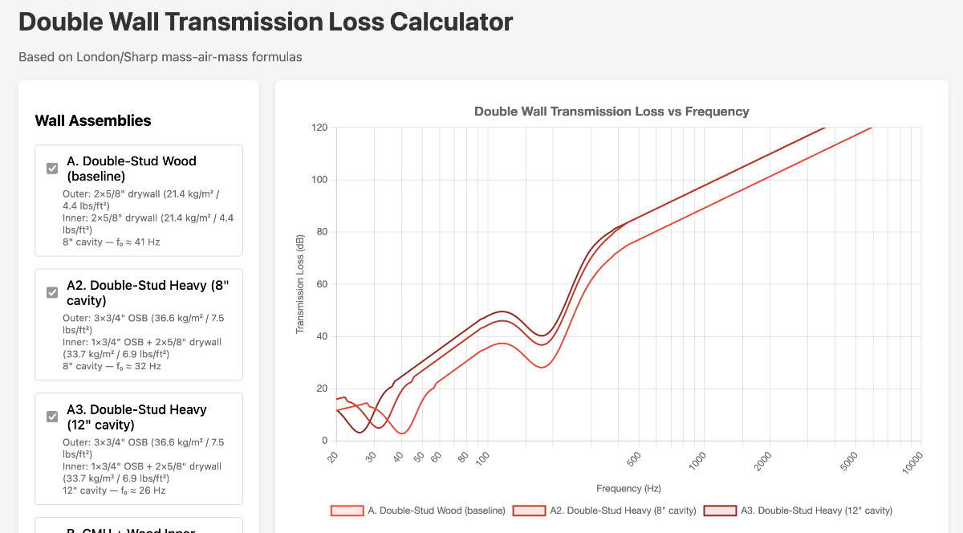Screen dimensions: 963x533
Task: Uncheck the A. Double-Stud Wood baseline checkbox
Action: (52, 169)
